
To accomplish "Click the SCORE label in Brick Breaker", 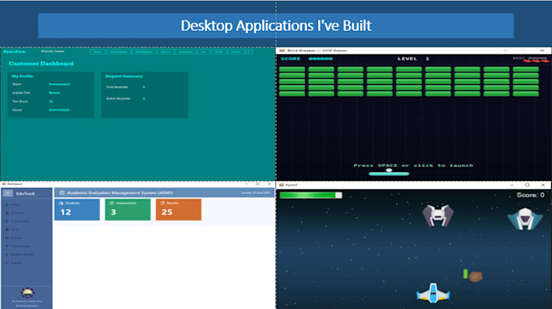I will click(x=291, y=58).
